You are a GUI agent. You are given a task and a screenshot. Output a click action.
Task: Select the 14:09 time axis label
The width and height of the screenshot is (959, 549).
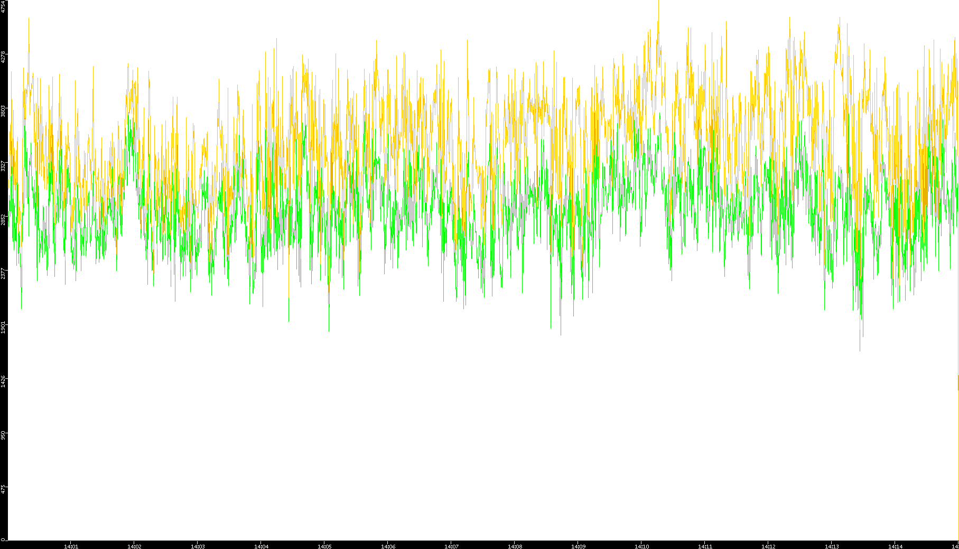(578, 546)
